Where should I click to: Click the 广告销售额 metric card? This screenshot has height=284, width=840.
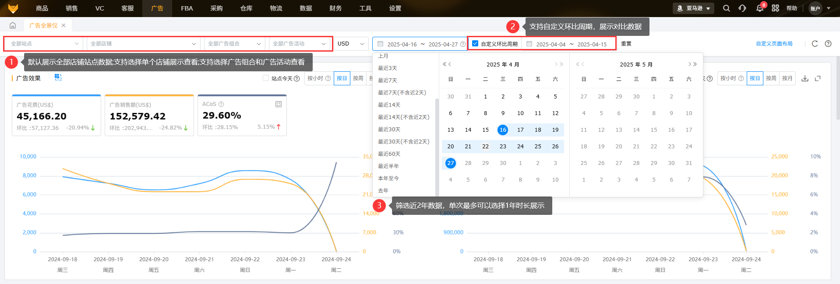click(x=149, y=115)
